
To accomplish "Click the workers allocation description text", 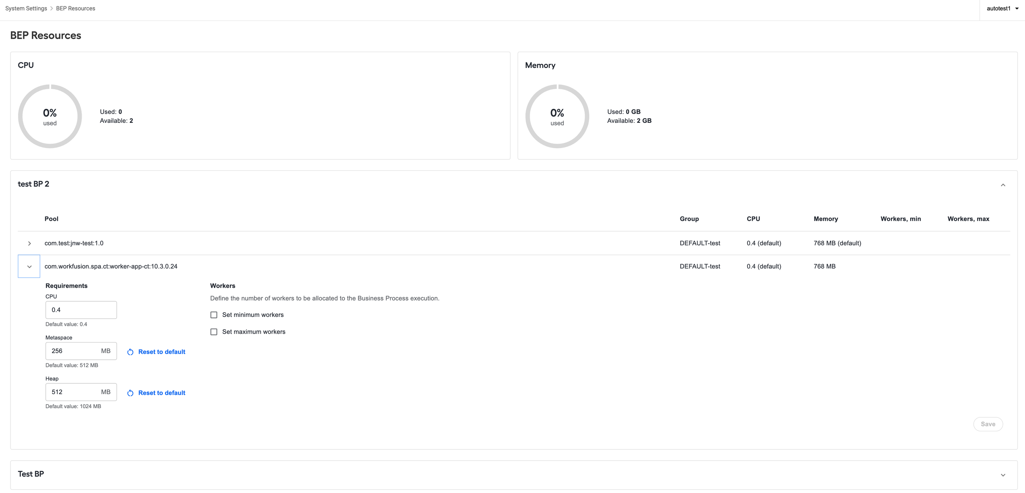I will 325,299.
